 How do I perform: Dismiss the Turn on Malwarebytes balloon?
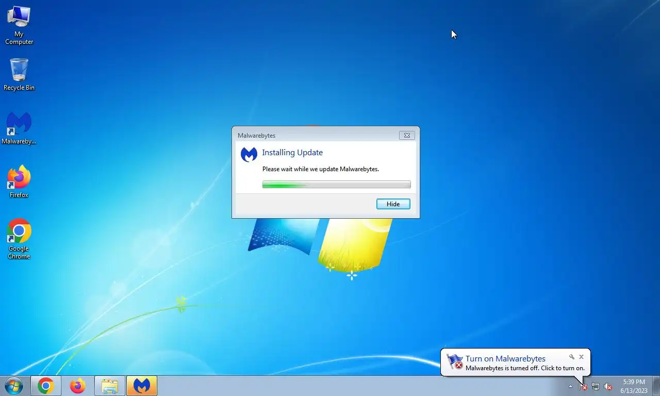click(581, 357)
